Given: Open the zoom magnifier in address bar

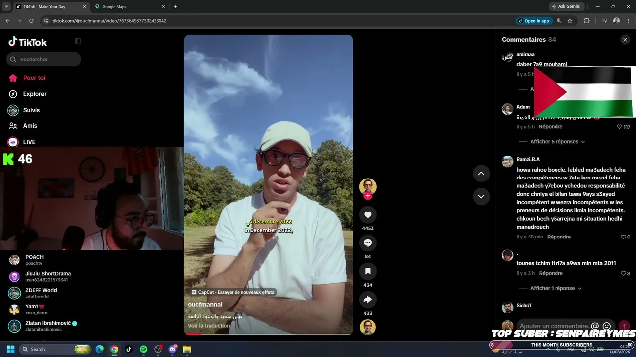Looking at the screenshot, I should pos(559,21).
